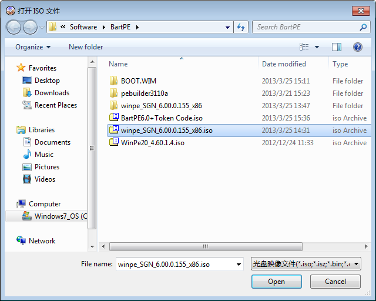Open the file type filter dropdown
Screen dimensions: 376x301
[x=305, y=265]
